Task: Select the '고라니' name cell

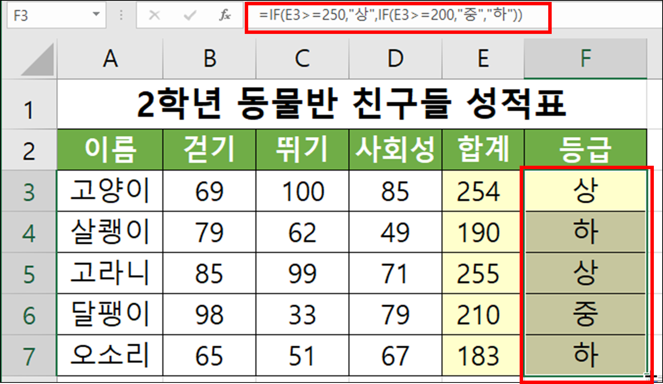Action: (x=110, y=273)
